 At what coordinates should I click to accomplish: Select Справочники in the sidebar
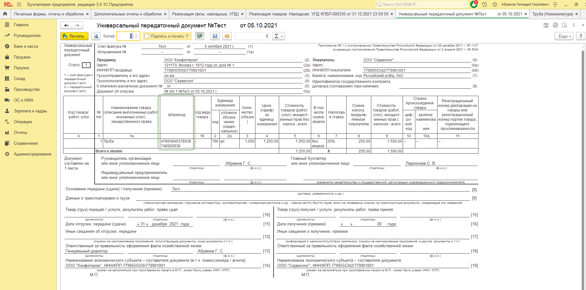click(26, 143)
